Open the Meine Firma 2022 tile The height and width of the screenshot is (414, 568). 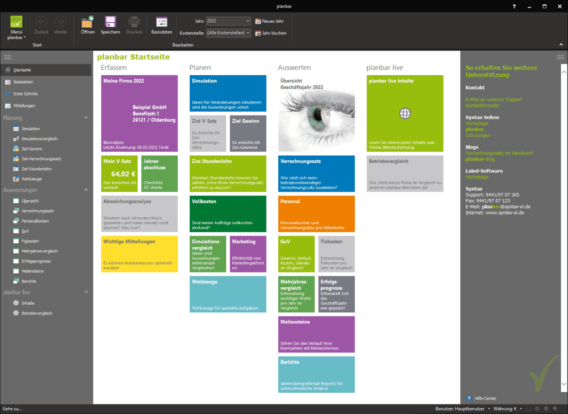(140, 114)
